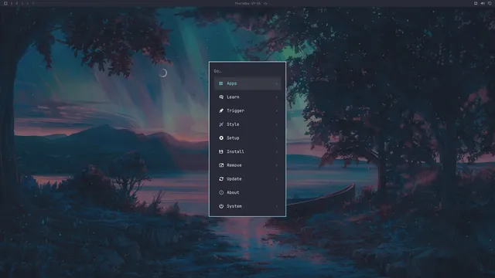Click the Style brush icon
Viewport: 495px width, 278px height.
[221, 124]
